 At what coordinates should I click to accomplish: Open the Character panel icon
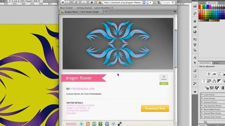tap(195, 58)
